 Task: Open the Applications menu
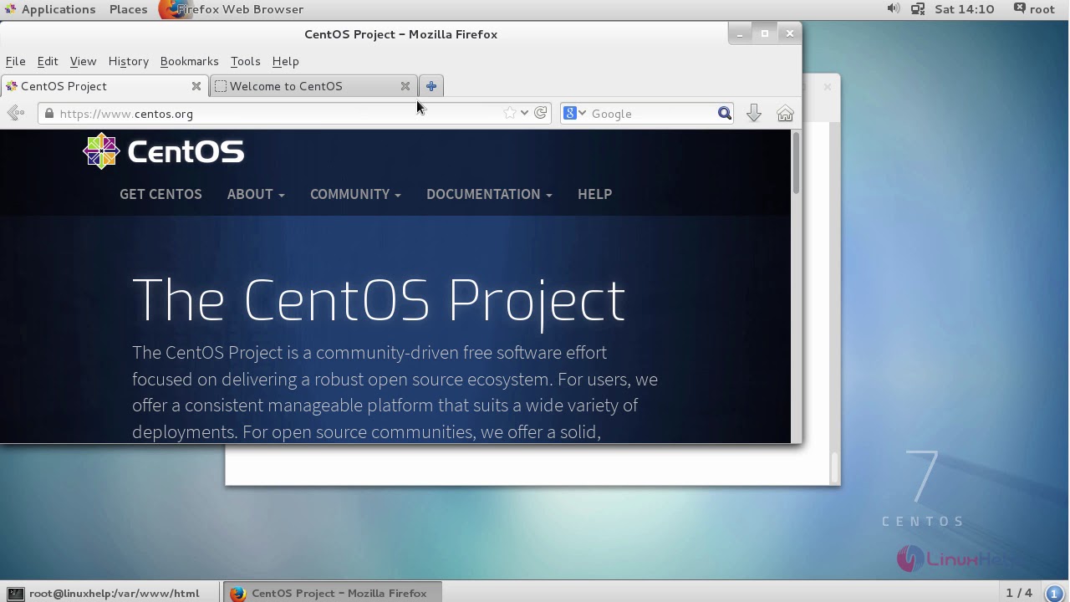pyautogui.click(x=59, y=9)
